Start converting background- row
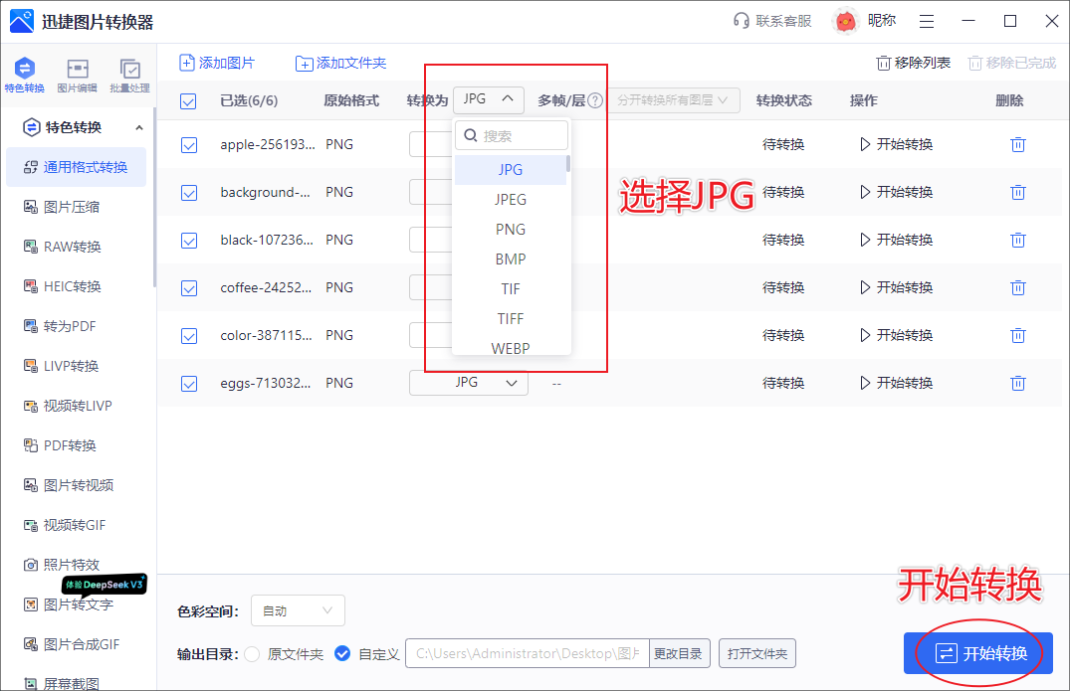Screen dimensions: 1070x691 tap(896, 192)
